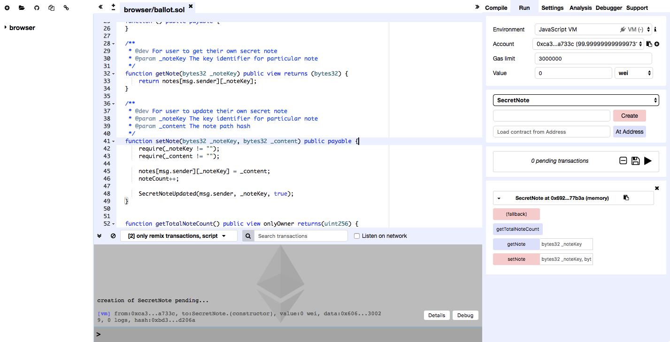Expand the browser folder tree
The image size is (670, 342).
pyautogui.click(x=6, y=28)
